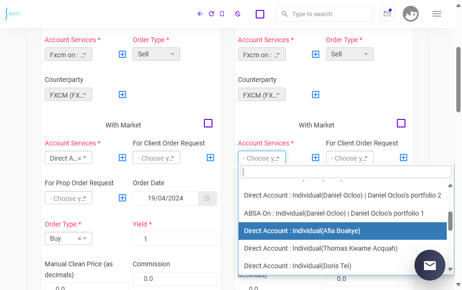Click the floating mail chat button

point(430,265)
